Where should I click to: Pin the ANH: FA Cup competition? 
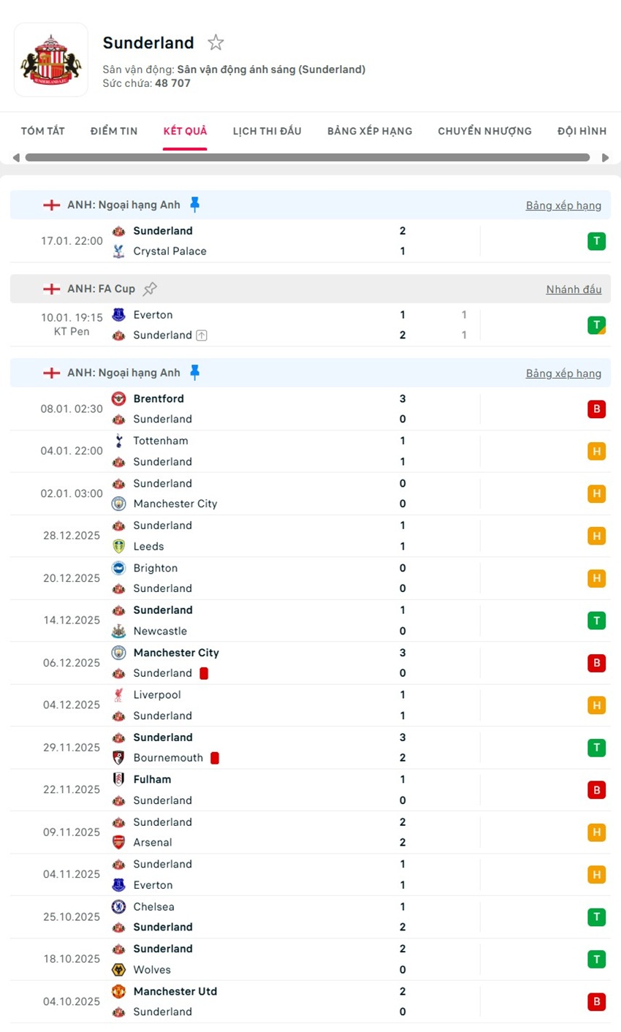click(x=151, y=288)
